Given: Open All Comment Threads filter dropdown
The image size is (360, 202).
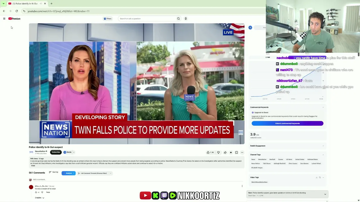Looking at the screenshot, I should click(94, 173).
